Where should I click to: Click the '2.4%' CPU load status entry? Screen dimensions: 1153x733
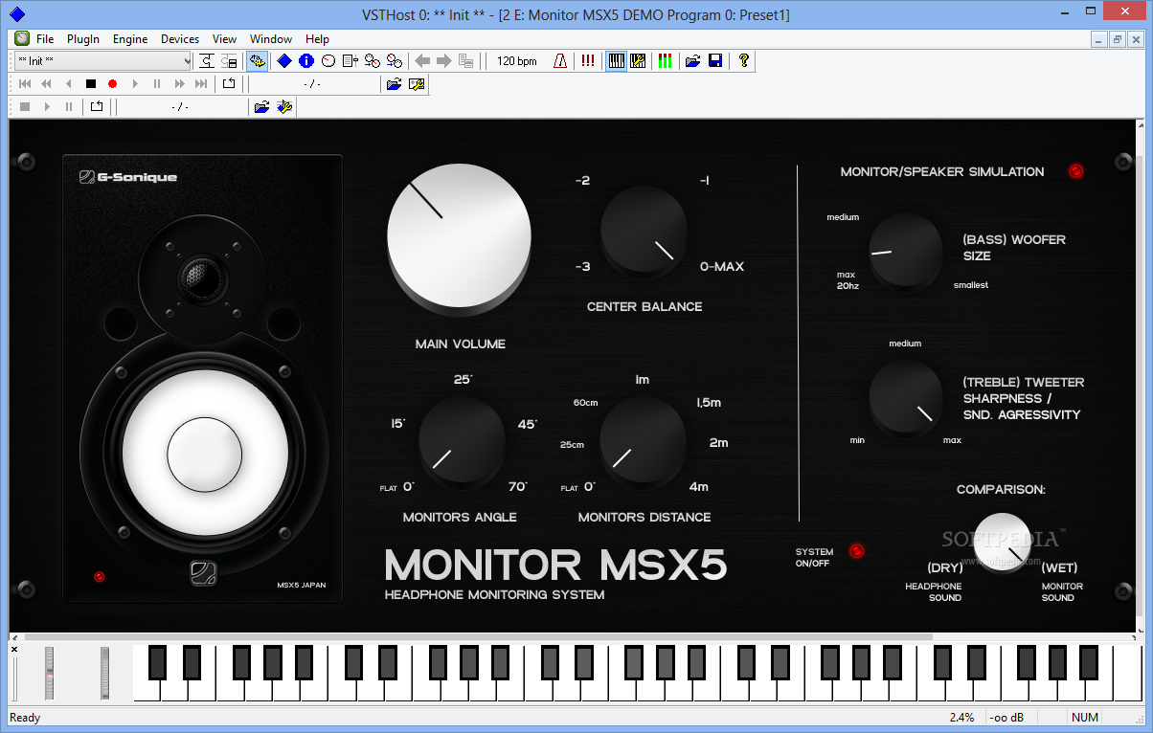961,717
